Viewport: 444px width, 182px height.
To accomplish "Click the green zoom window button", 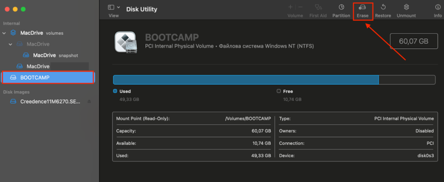I will click(x=23, y=9).
